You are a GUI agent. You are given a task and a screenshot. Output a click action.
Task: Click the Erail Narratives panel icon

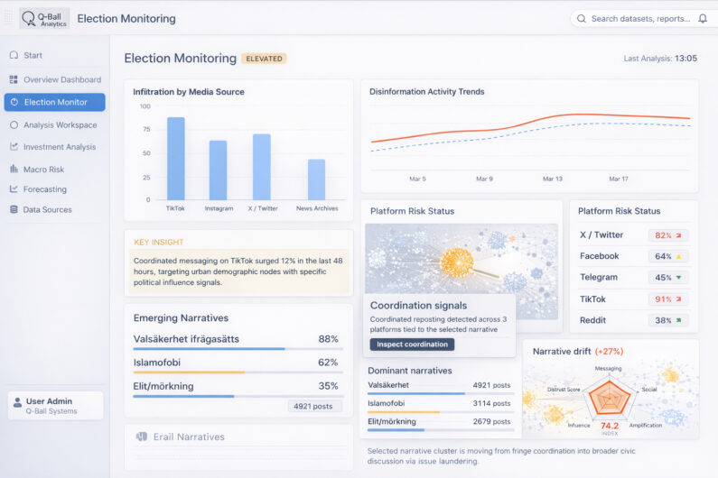[141, 437]
